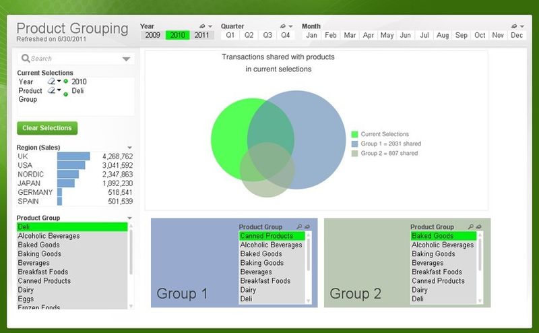Erase the Product Group selection in Current Selections
Screen dimensions: 539x333
click(51, 90)
